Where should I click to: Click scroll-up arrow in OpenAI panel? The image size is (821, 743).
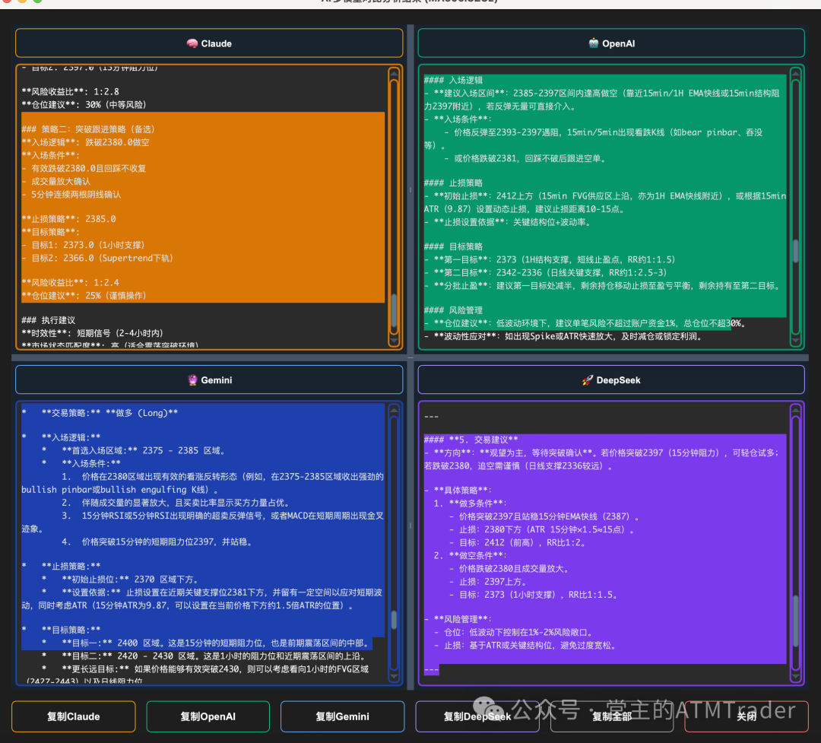click(796, 74)
